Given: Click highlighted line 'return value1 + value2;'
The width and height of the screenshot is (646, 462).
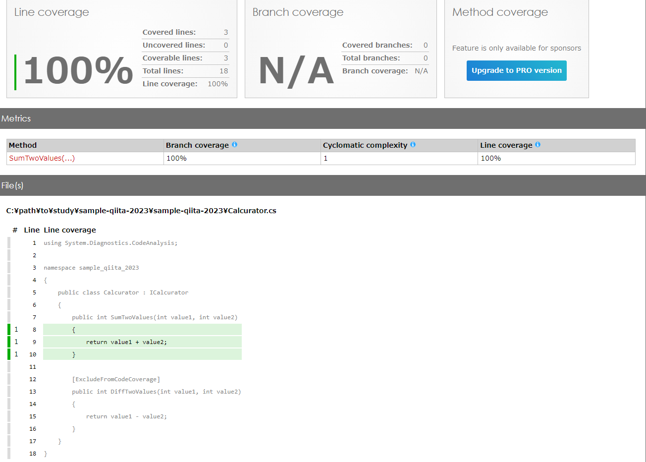Looking at the screenshot, I should [x=126, y=342].
